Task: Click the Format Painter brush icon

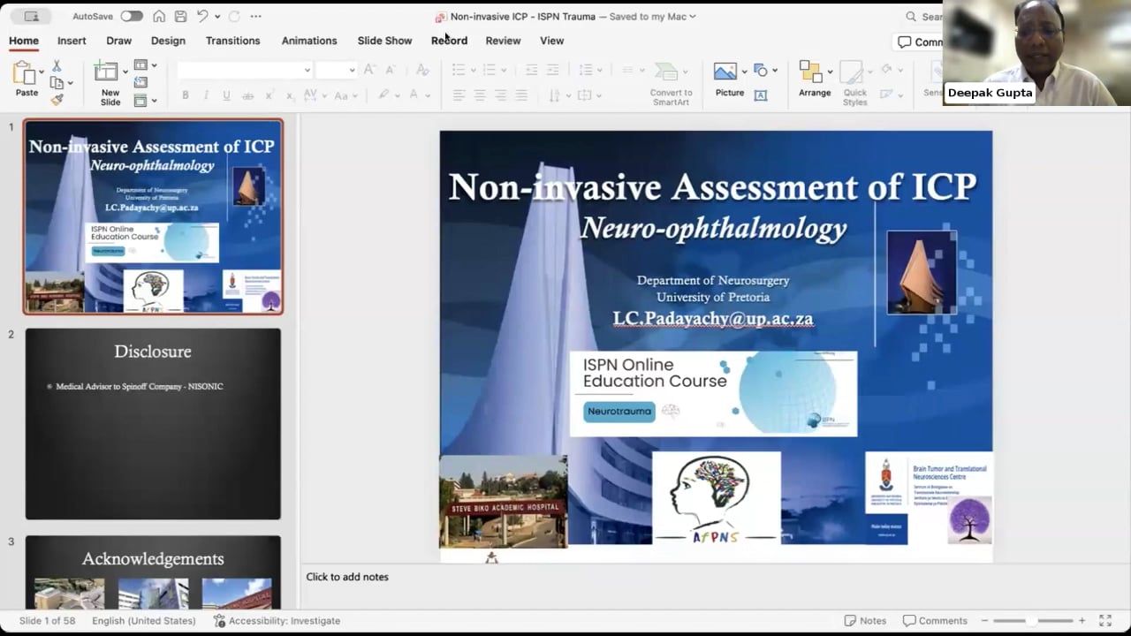Action: (x=57, y=100)
